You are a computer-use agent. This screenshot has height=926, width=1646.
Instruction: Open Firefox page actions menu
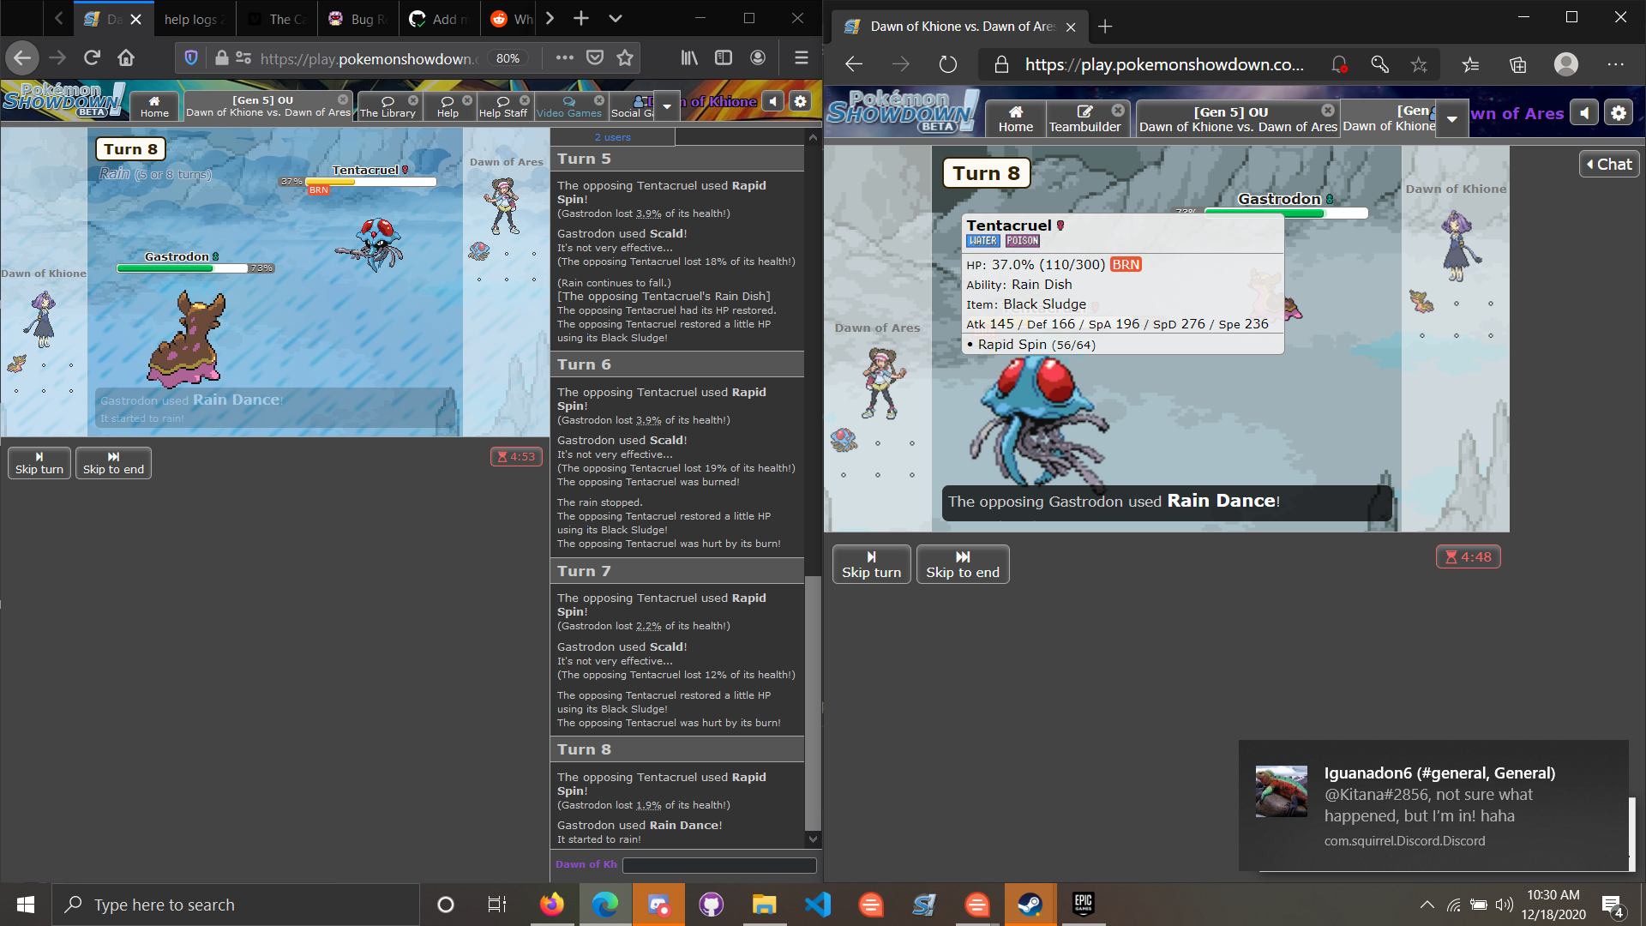click(x=564, y=58)
